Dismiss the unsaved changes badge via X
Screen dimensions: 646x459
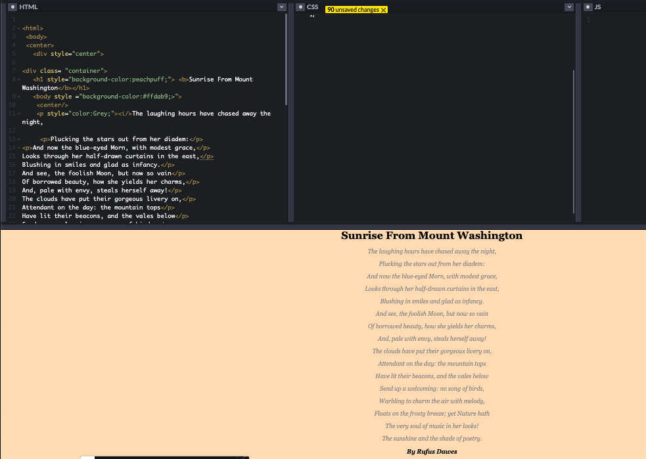point(384,10)
